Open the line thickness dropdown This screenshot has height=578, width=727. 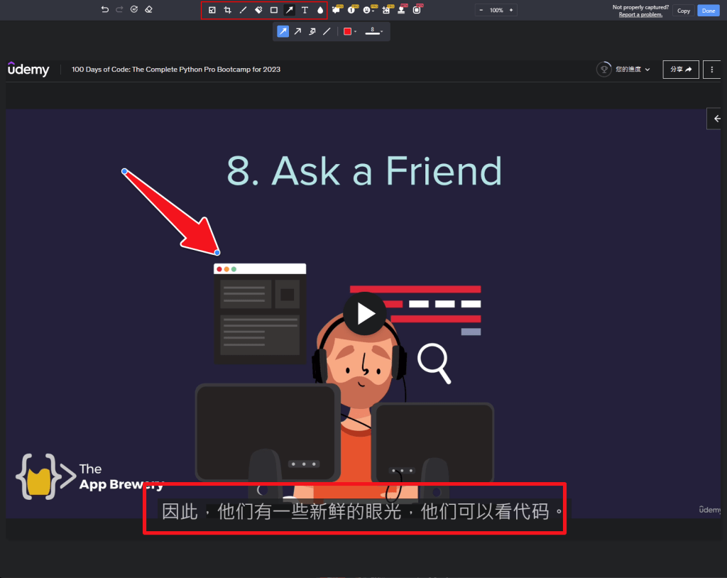point(374,31)
